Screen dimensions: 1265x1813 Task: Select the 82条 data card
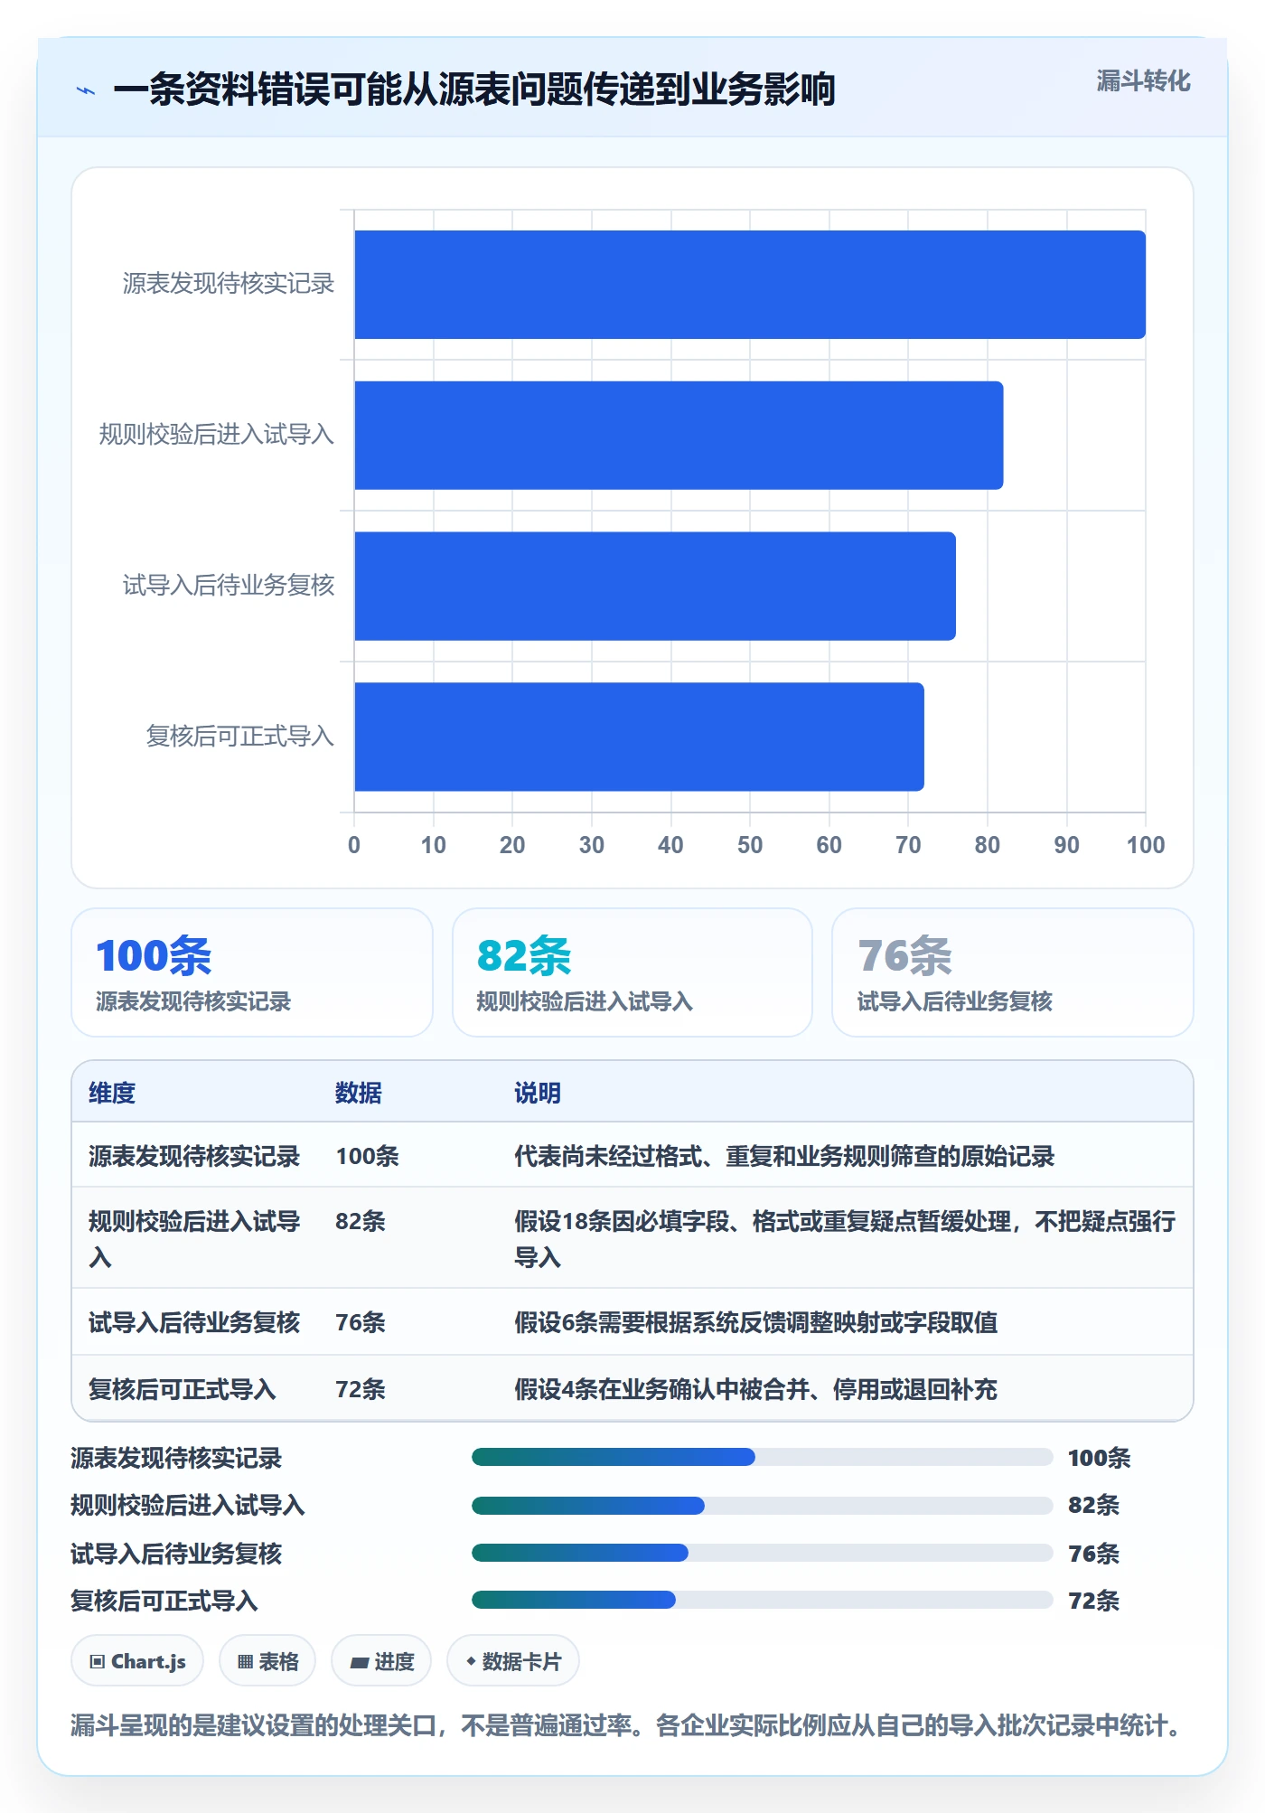(x=632, y=972)
